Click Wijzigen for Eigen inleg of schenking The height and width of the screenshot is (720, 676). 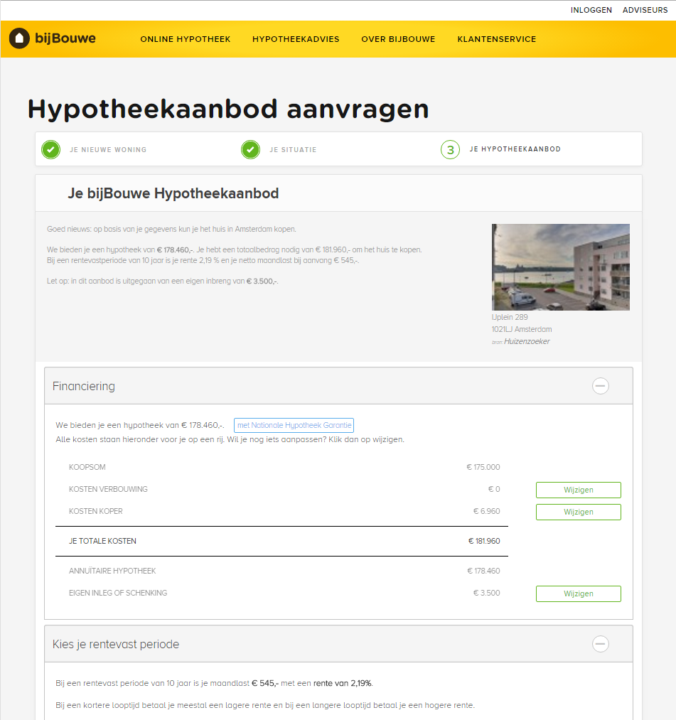(579, 593)
